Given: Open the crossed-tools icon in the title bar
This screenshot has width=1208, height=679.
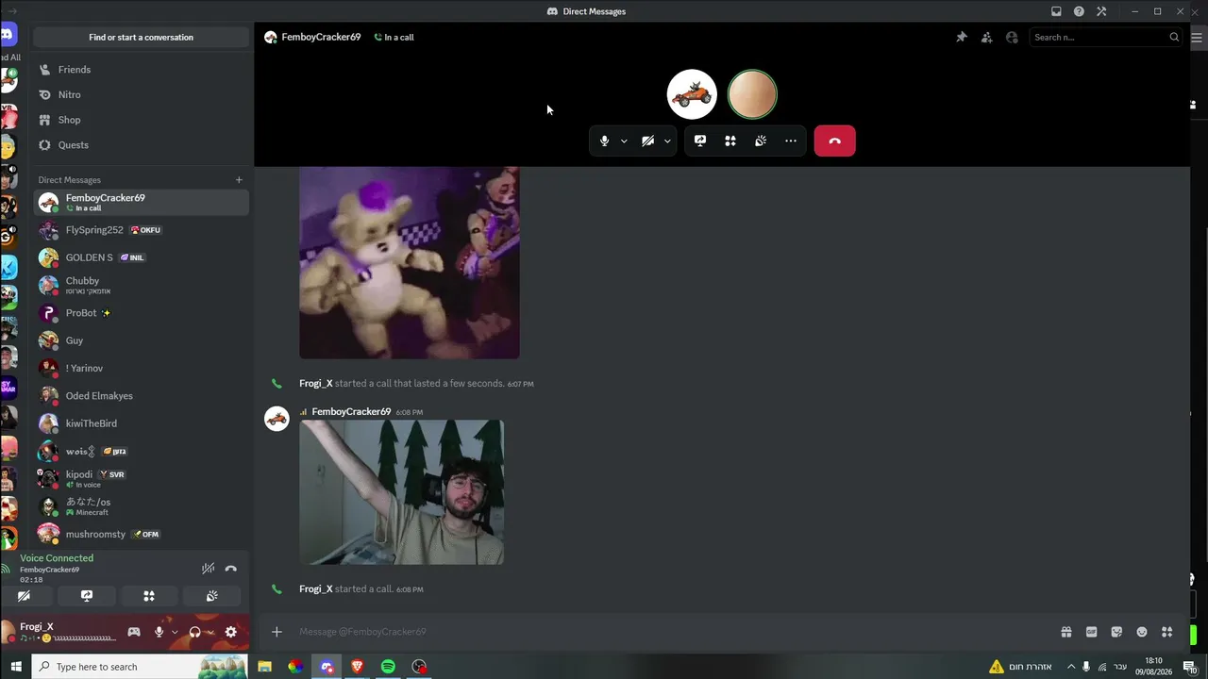Looking at the screenshot, I should [x=1101, y=11].
